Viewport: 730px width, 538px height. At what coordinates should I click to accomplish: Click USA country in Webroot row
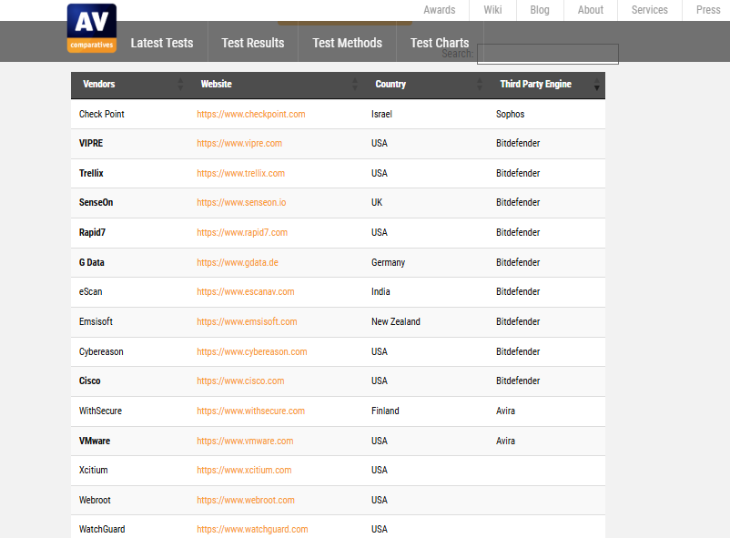pos(380,501)
